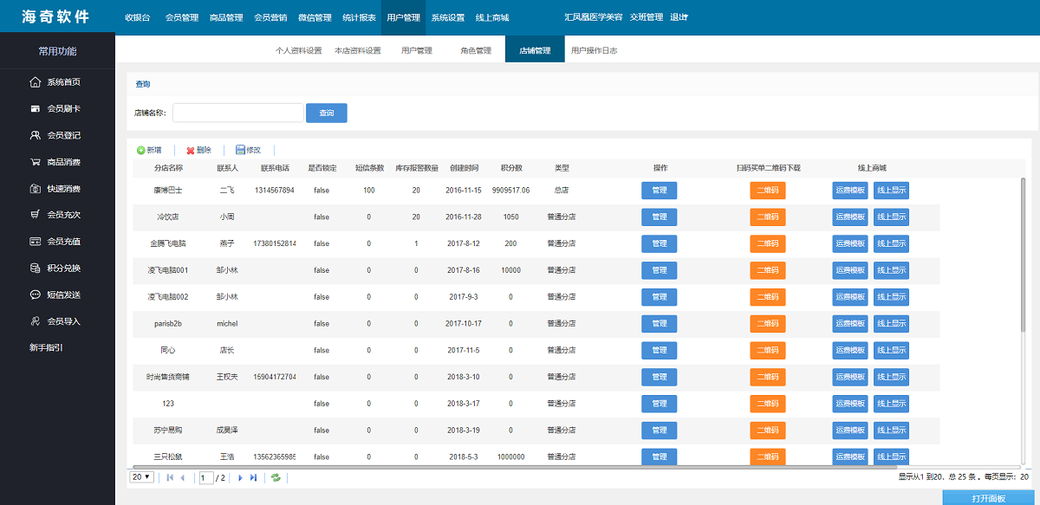The width and height of the screenshot is (1040, 505).
Task: Click 创建时间 column header
Action: (x=464, y=168)
